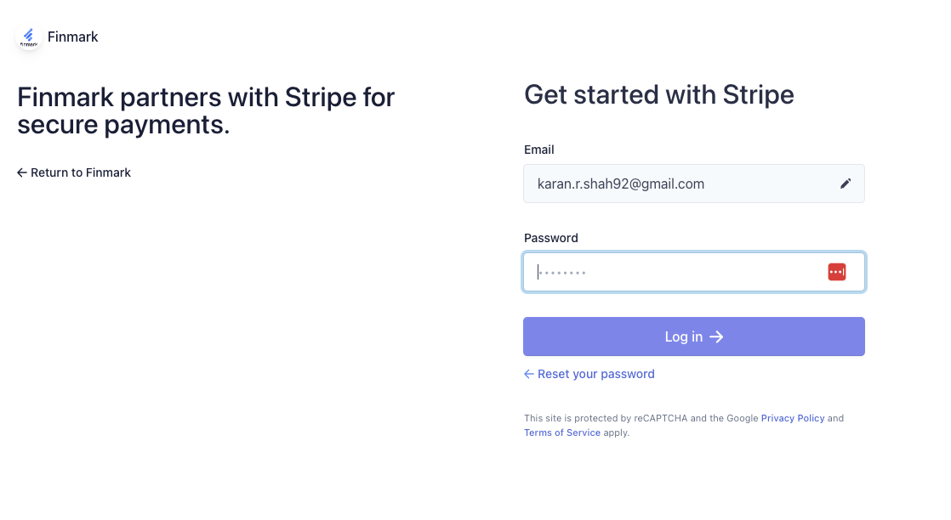Click the left arrow beside Return to Finmark
The image size is (951, 520).
coord(22,172)
